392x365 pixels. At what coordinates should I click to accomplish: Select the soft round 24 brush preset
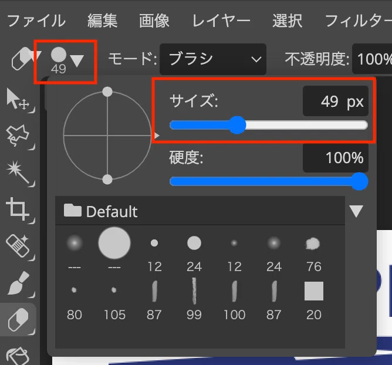click(x=274, y=254)
